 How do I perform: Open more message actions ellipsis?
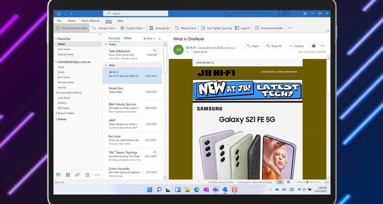322,46
